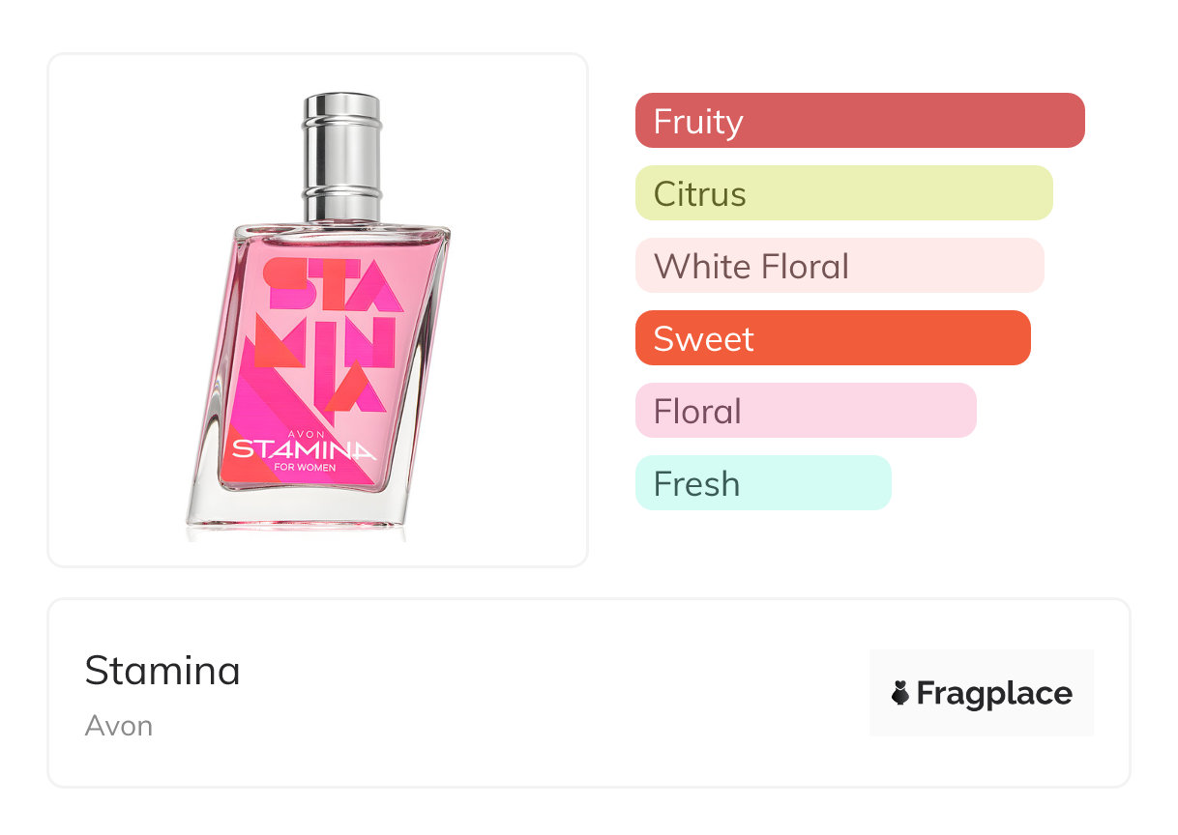1178x835 pixels.
Task: Select the pink Floral accord bar
Action: tap(805, 411)
